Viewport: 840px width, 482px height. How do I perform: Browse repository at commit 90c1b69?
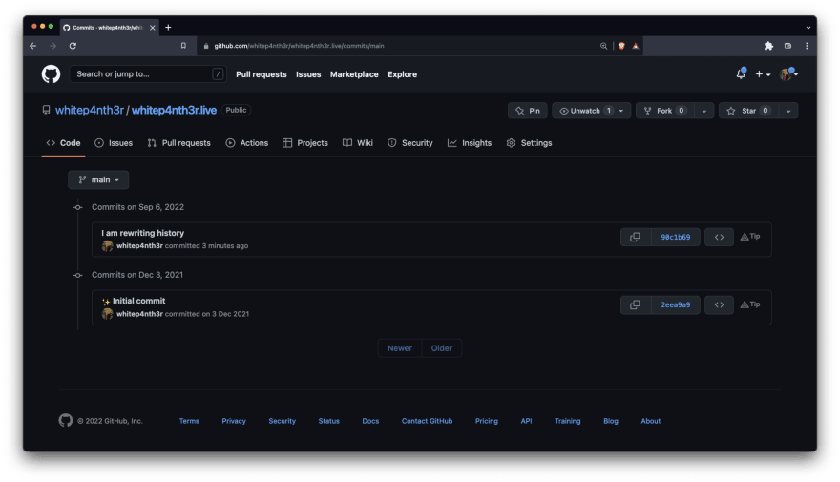pos(719,237)
